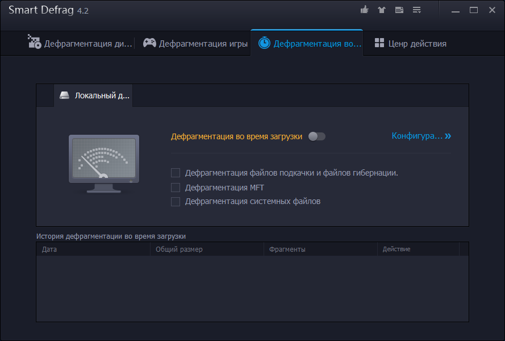Click the game controller icon
Screen dimensions: 505x341
click(x=149, y=43)
